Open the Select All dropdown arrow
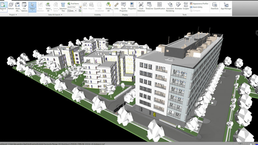 point(51,10)
